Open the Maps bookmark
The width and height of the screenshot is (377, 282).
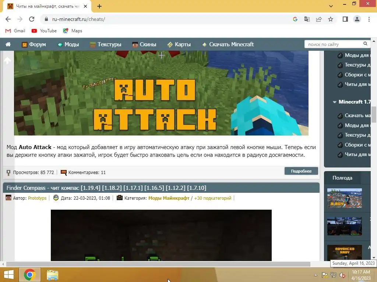[x=73, y=31]
